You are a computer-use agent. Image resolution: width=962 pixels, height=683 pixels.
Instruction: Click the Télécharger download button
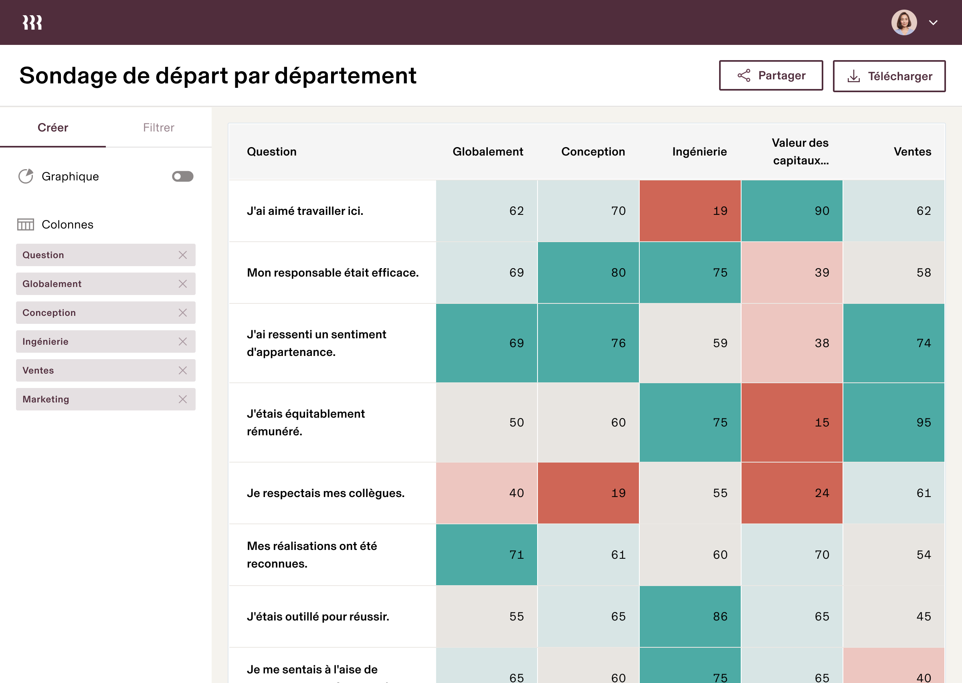(x=889, y=76)
